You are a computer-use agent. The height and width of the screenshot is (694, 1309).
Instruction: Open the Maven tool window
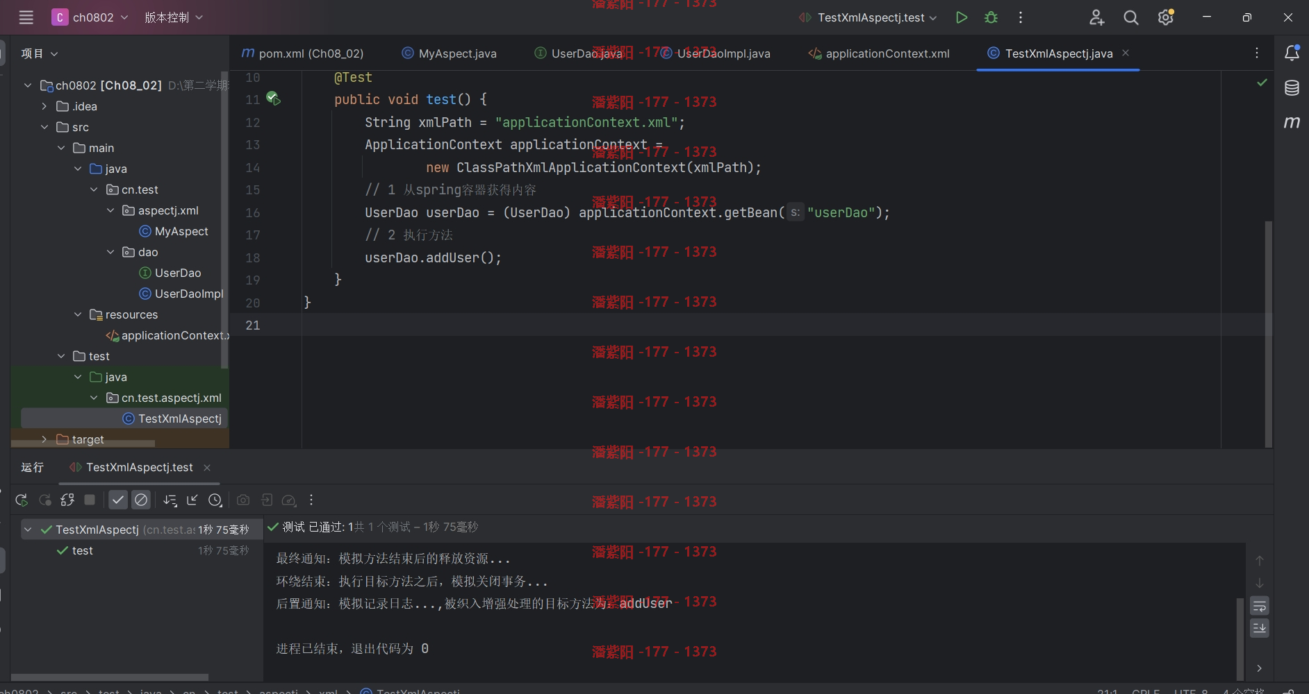click(1292, 122)
